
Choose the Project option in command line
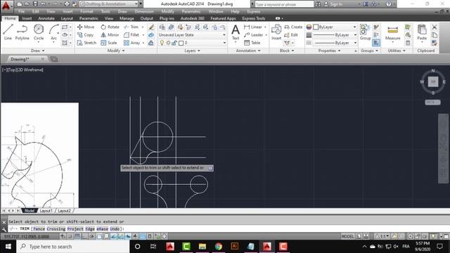(75, 229)
